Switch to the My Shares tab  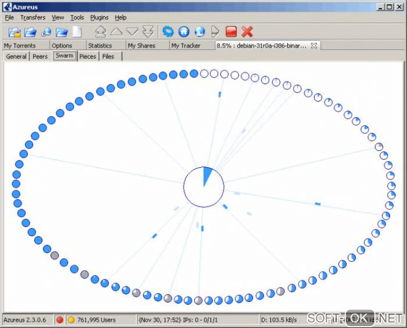tap(142, 46)
